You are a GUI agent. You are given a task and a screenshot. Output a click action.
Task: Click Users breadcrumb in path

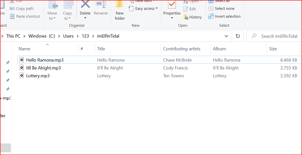tap(68, 36)
